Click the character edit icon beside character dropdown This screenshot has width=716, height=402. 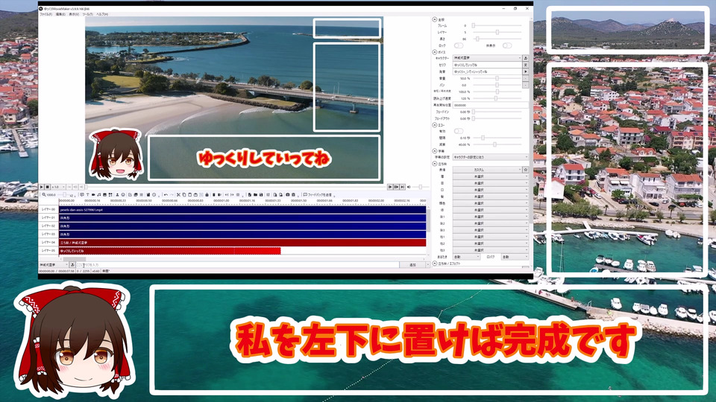tap(526, 58)
